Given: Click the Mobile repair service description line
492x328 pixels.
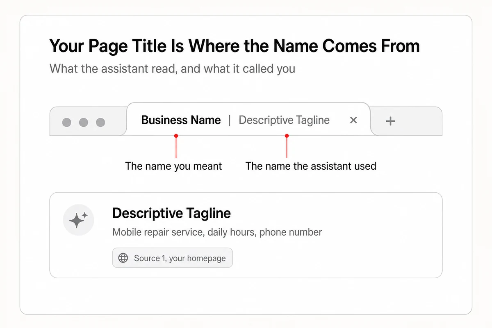Looking at the screenshot, I should point(217,232).
